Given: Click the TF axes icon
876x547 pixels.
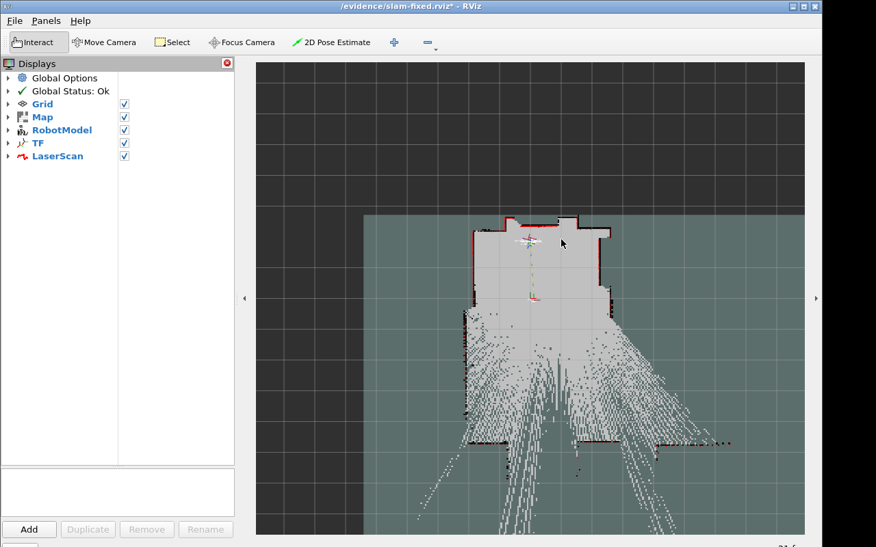Looking at the screenshot, I should coord(22,143).
